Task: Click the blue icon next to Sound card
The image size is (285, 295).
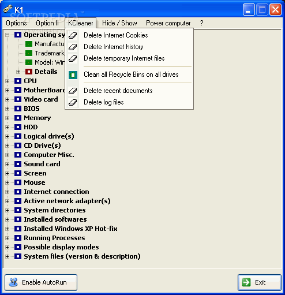Action: (18, 164)
